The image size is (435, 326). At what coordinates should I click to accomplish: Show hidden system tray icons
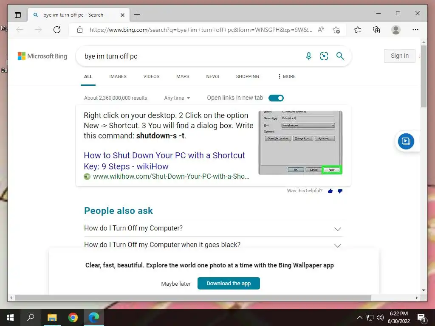359,318
